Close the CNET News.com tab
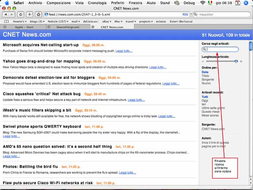253x190 pixels. (93, 27)
